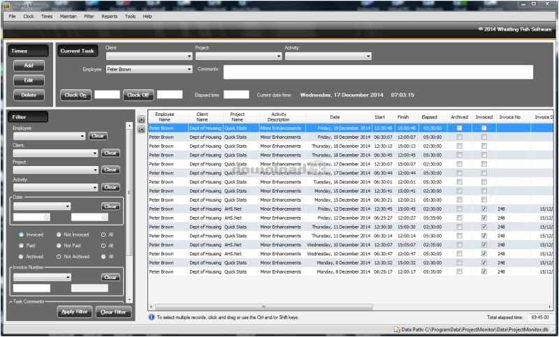The height and width of the screenshot is (337, 559).
Task: Open the Clock menu
Action: click(29, 16)
